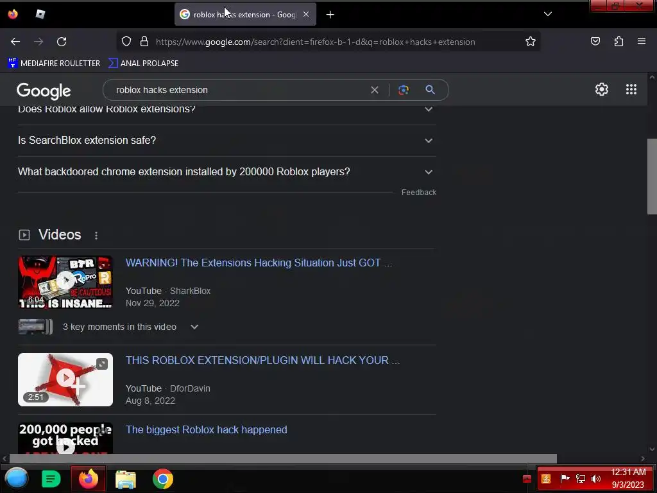Expand 3 key moments in this video
The image size is (657, 493).
194,327
